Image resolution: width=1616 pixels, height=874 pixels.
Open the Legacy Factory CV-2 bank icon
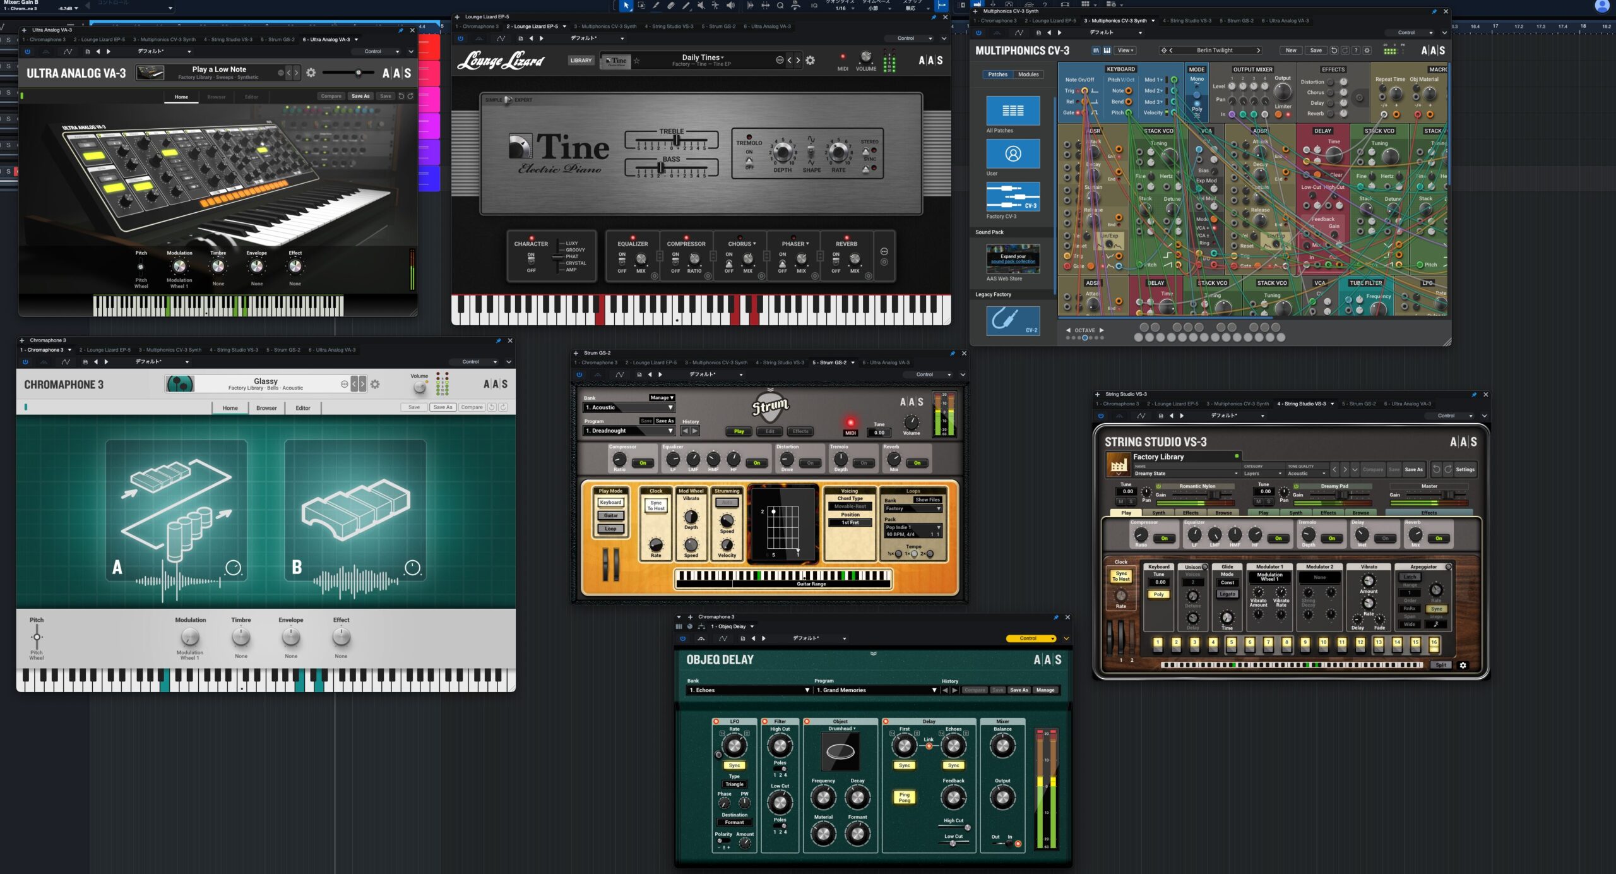click(1013, 321)
